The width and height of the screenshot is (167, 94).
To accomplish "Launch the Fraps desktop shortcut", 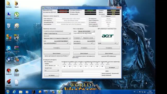I will (x=16, y=38).
